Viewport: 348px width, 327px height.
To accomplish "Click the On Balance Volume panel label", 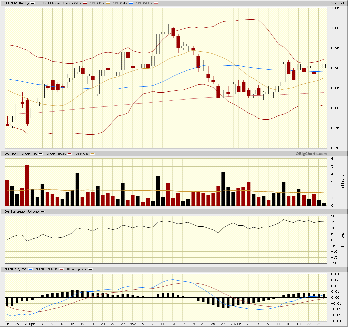I will coord(22,211).
